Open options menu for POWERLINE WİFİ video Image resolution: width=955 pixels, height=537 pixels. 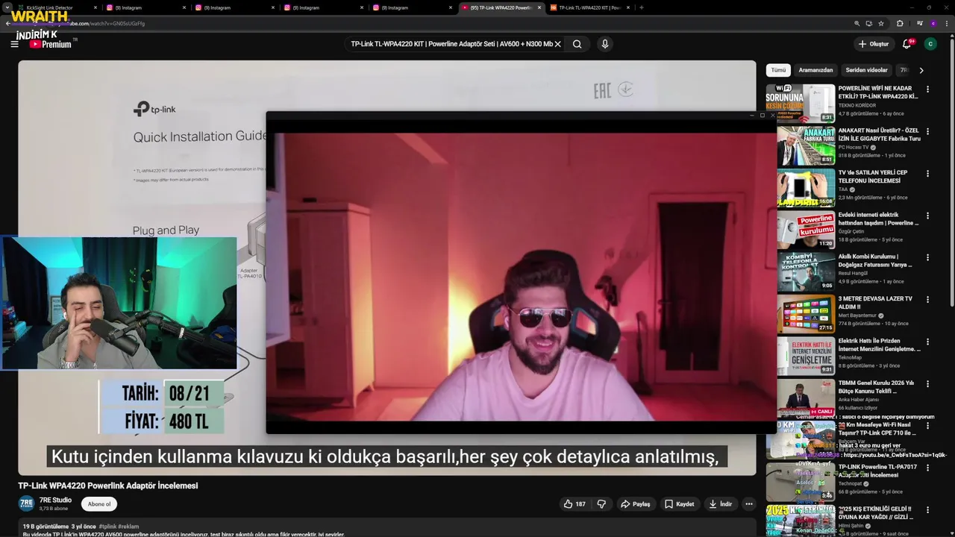(928, 89)
